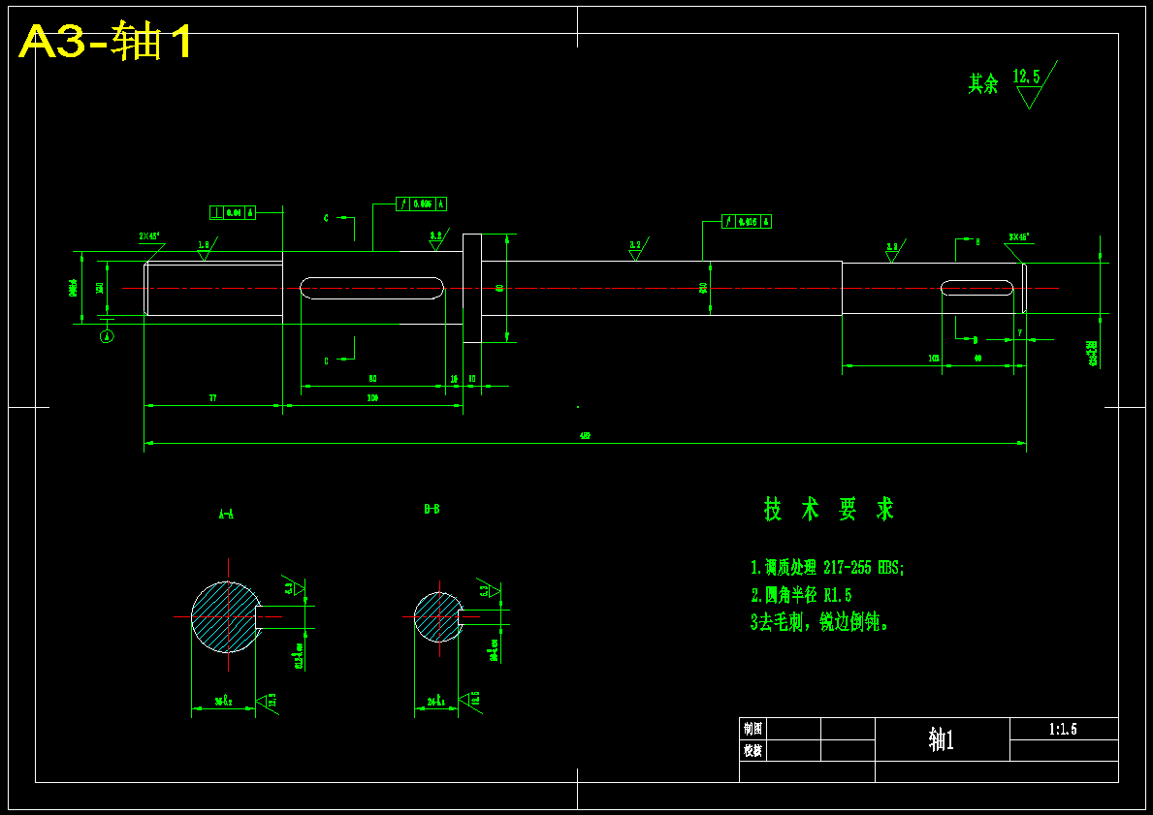Select the 'A-A' section label
The width and height of the screenshot is (1153, 815).
[x=227, y=515]
